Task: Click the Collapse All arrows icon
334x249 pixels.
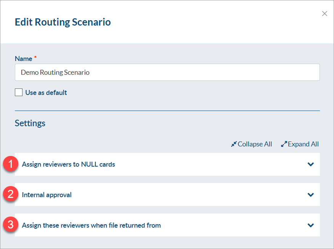Action: click(x=234, y=144)
